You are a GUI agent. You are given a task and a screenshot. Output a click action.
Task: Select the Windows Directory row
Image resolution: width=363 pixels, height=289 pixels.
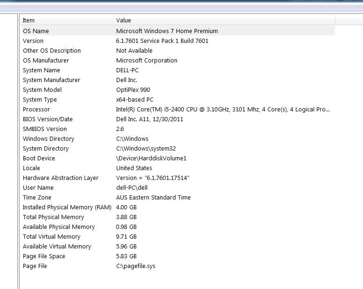[x=178, y=139]
